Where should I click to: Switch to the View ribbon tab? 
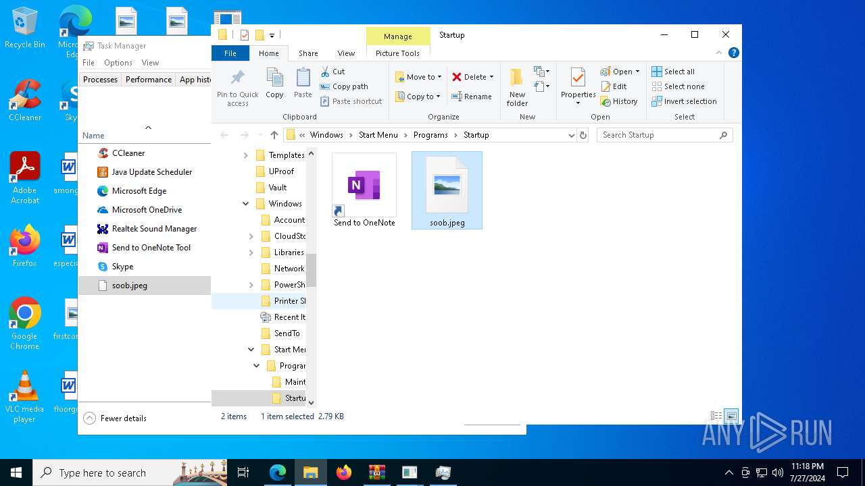click(346, 53)
